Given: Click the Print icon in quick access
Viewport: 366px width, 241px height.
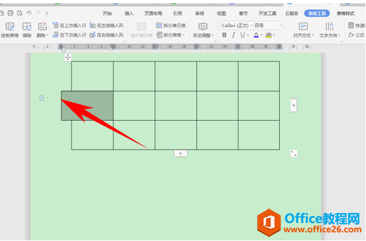Looking at the screenshot, I should click(10, 13).
